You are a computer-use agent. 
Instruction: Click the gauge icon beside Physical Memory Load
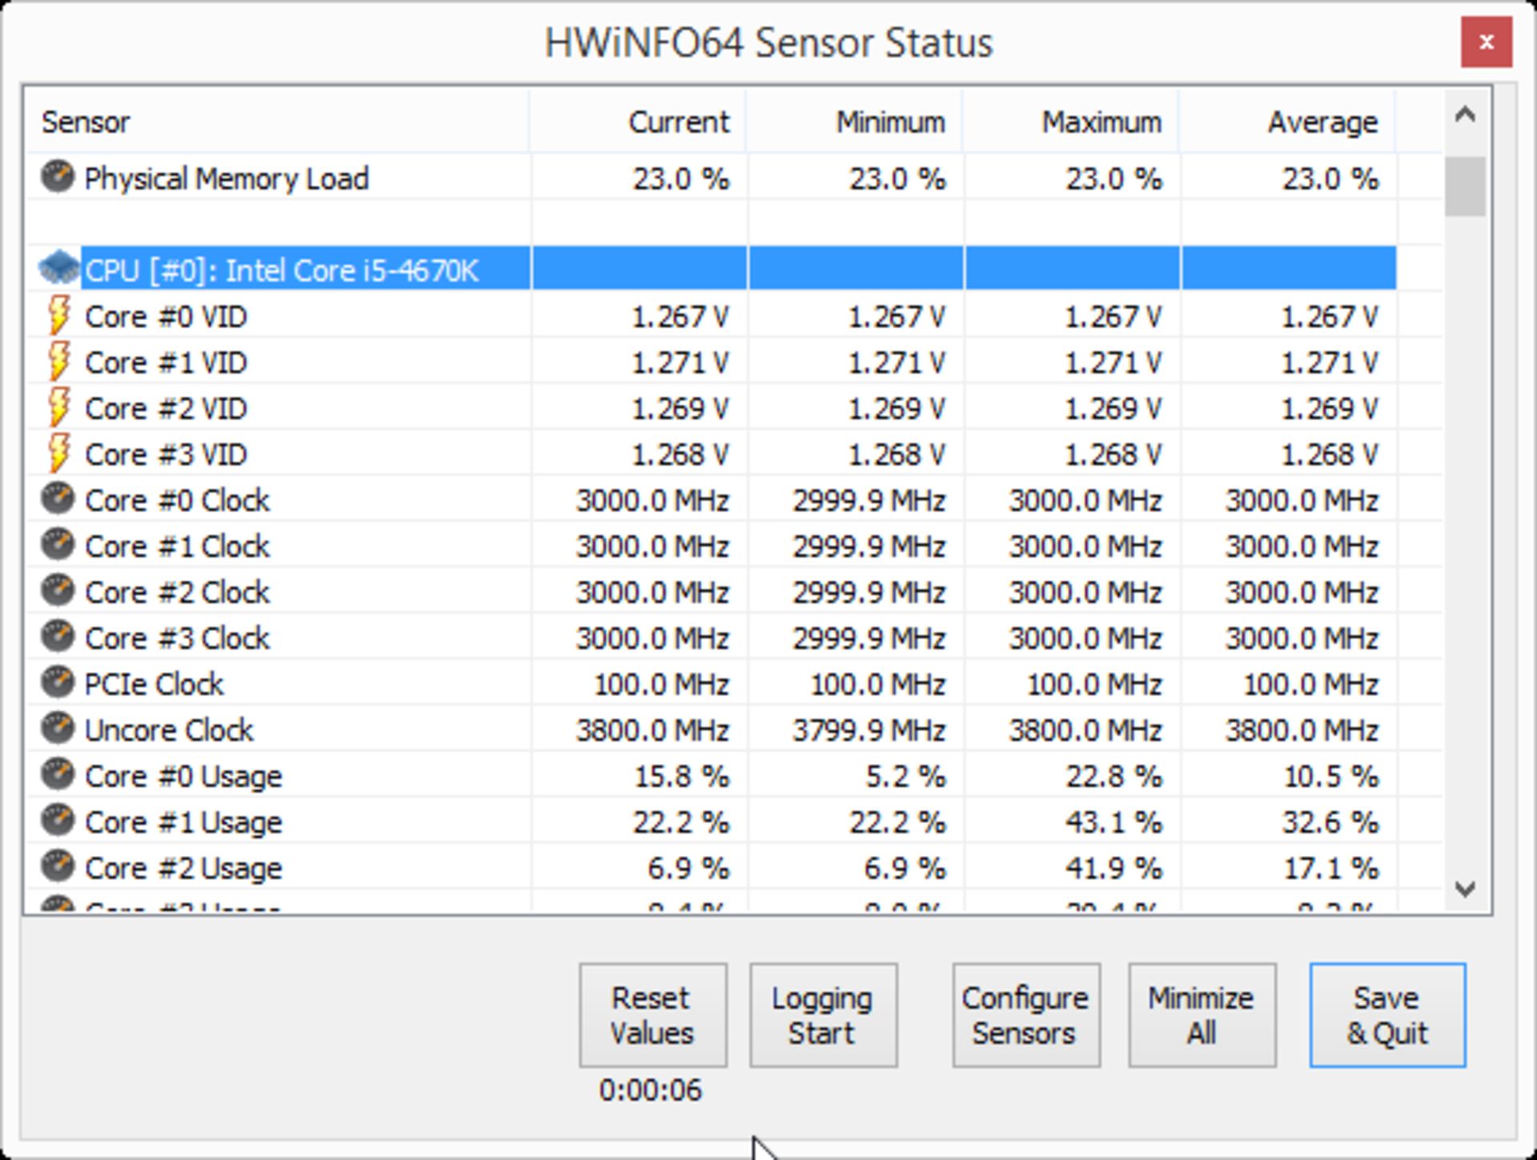[x=55, y=178]
